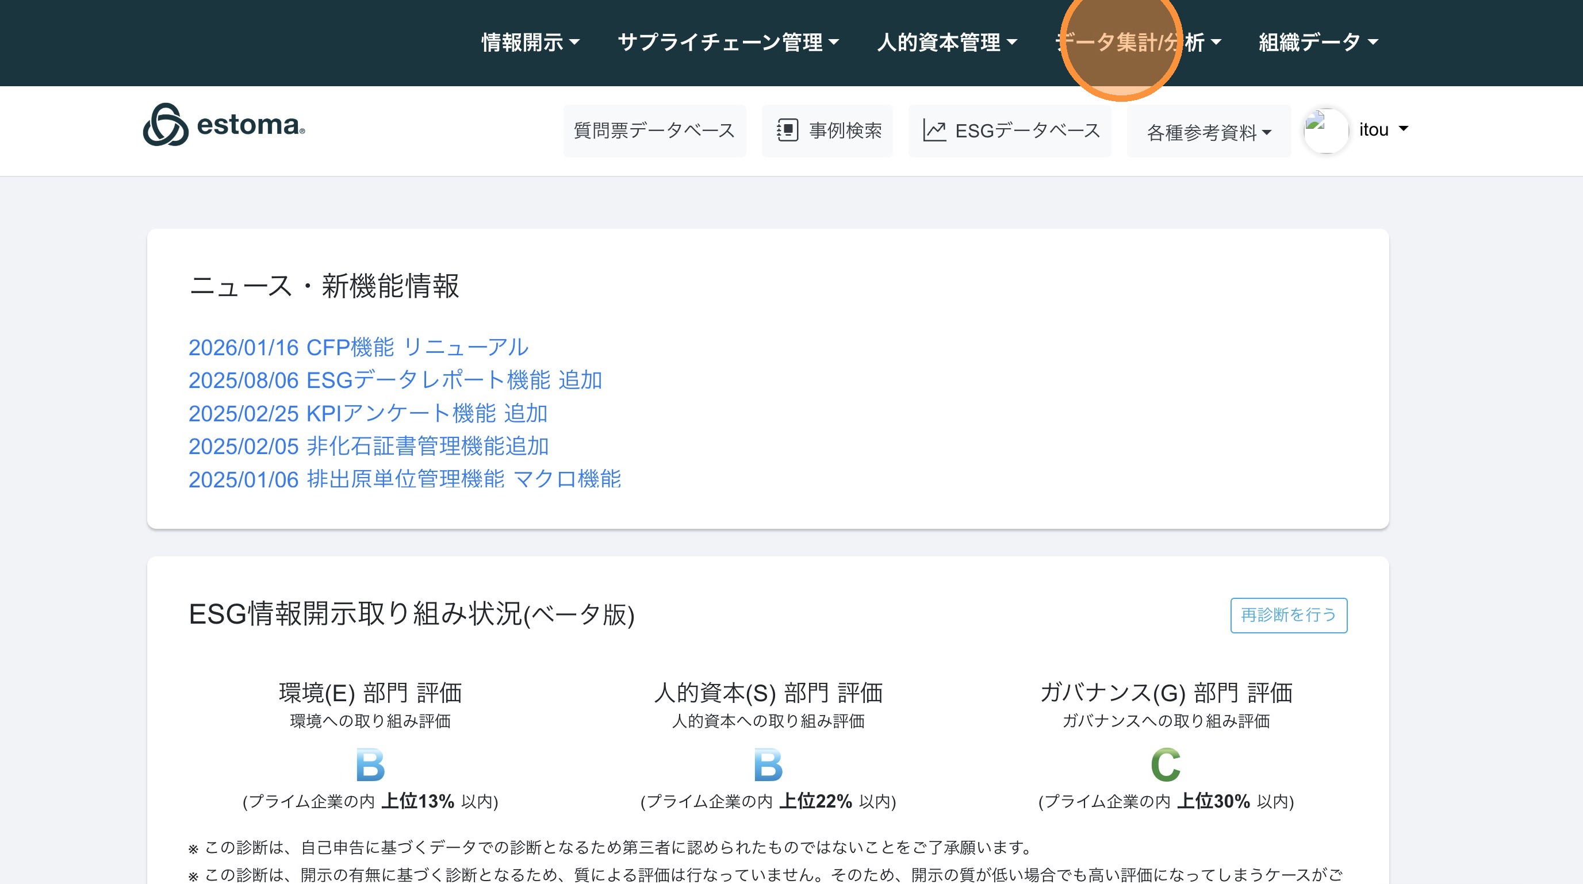The image size is (1583, 884).
Task: Click the 事例検索 notebook icon
Action: (x=787, y=130)
